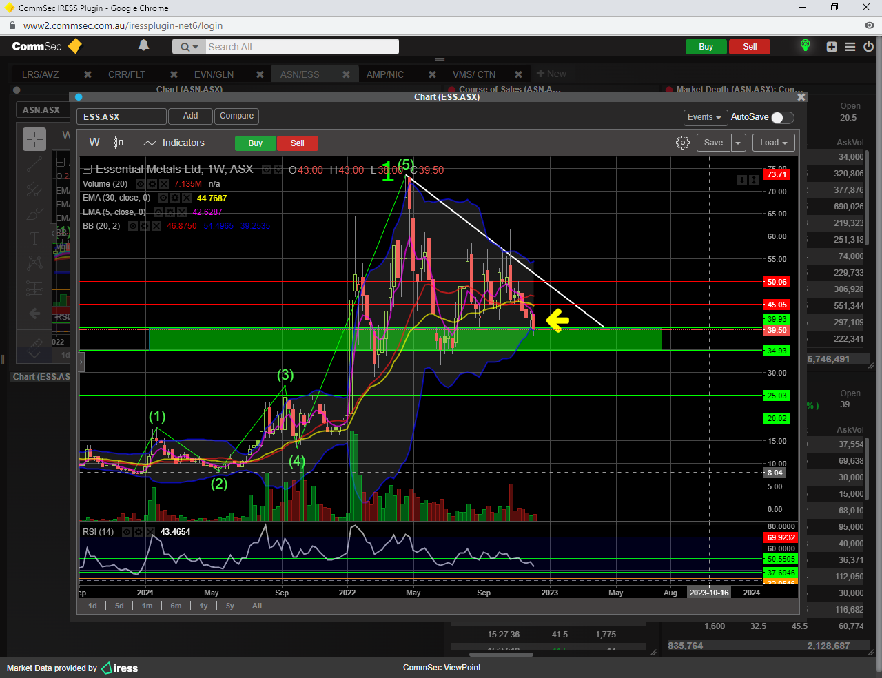Remove the EMA (30, close, 0) indicator
Image resolution: width=882 pixels, height=678 pixels.
pos(187,198)
